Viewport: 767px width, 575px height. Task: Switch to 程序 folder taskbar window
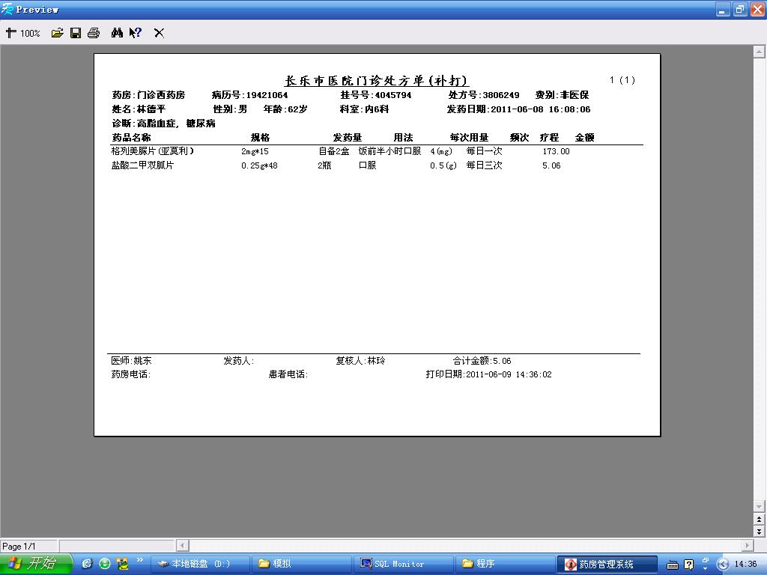pos(506,564)
